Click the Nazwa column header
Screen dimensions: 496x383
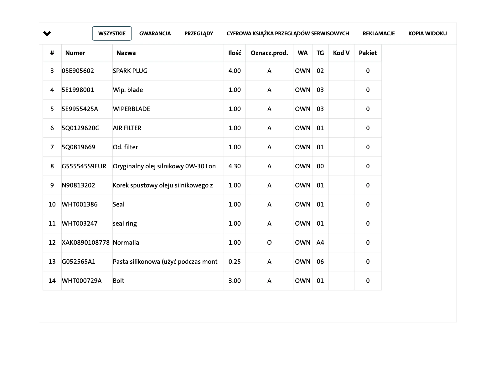126,53
